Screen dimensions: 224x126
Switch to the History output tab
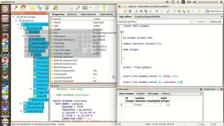point(166,93)
